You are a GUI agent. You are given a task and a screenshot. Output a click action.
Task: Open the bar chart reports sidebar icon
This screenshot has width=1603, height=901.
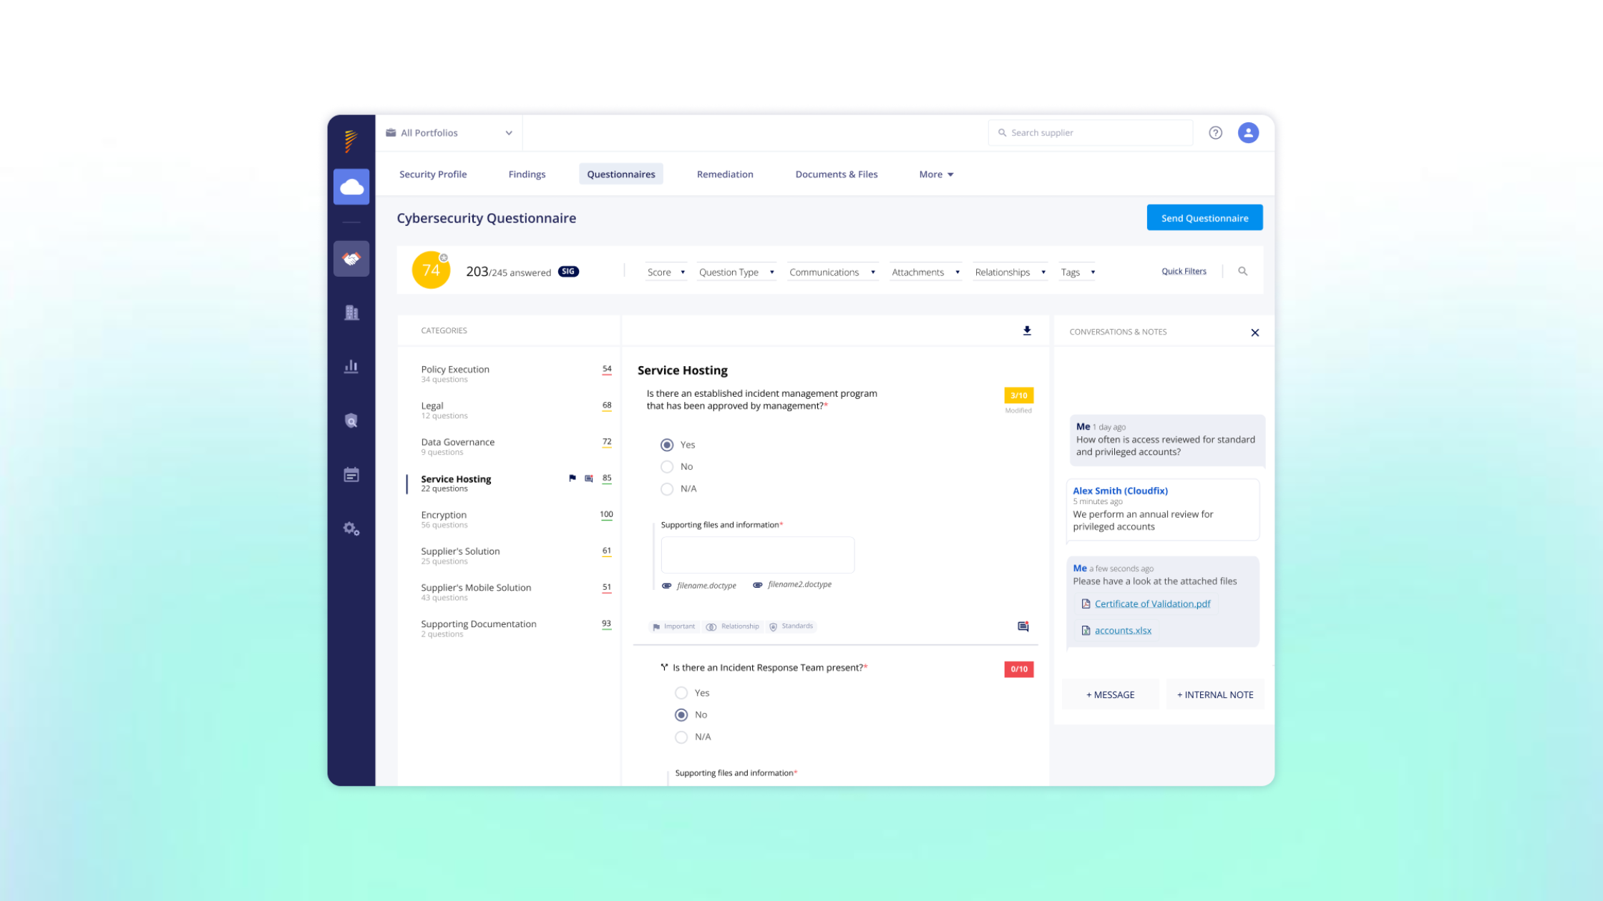[x=351, y=367]
